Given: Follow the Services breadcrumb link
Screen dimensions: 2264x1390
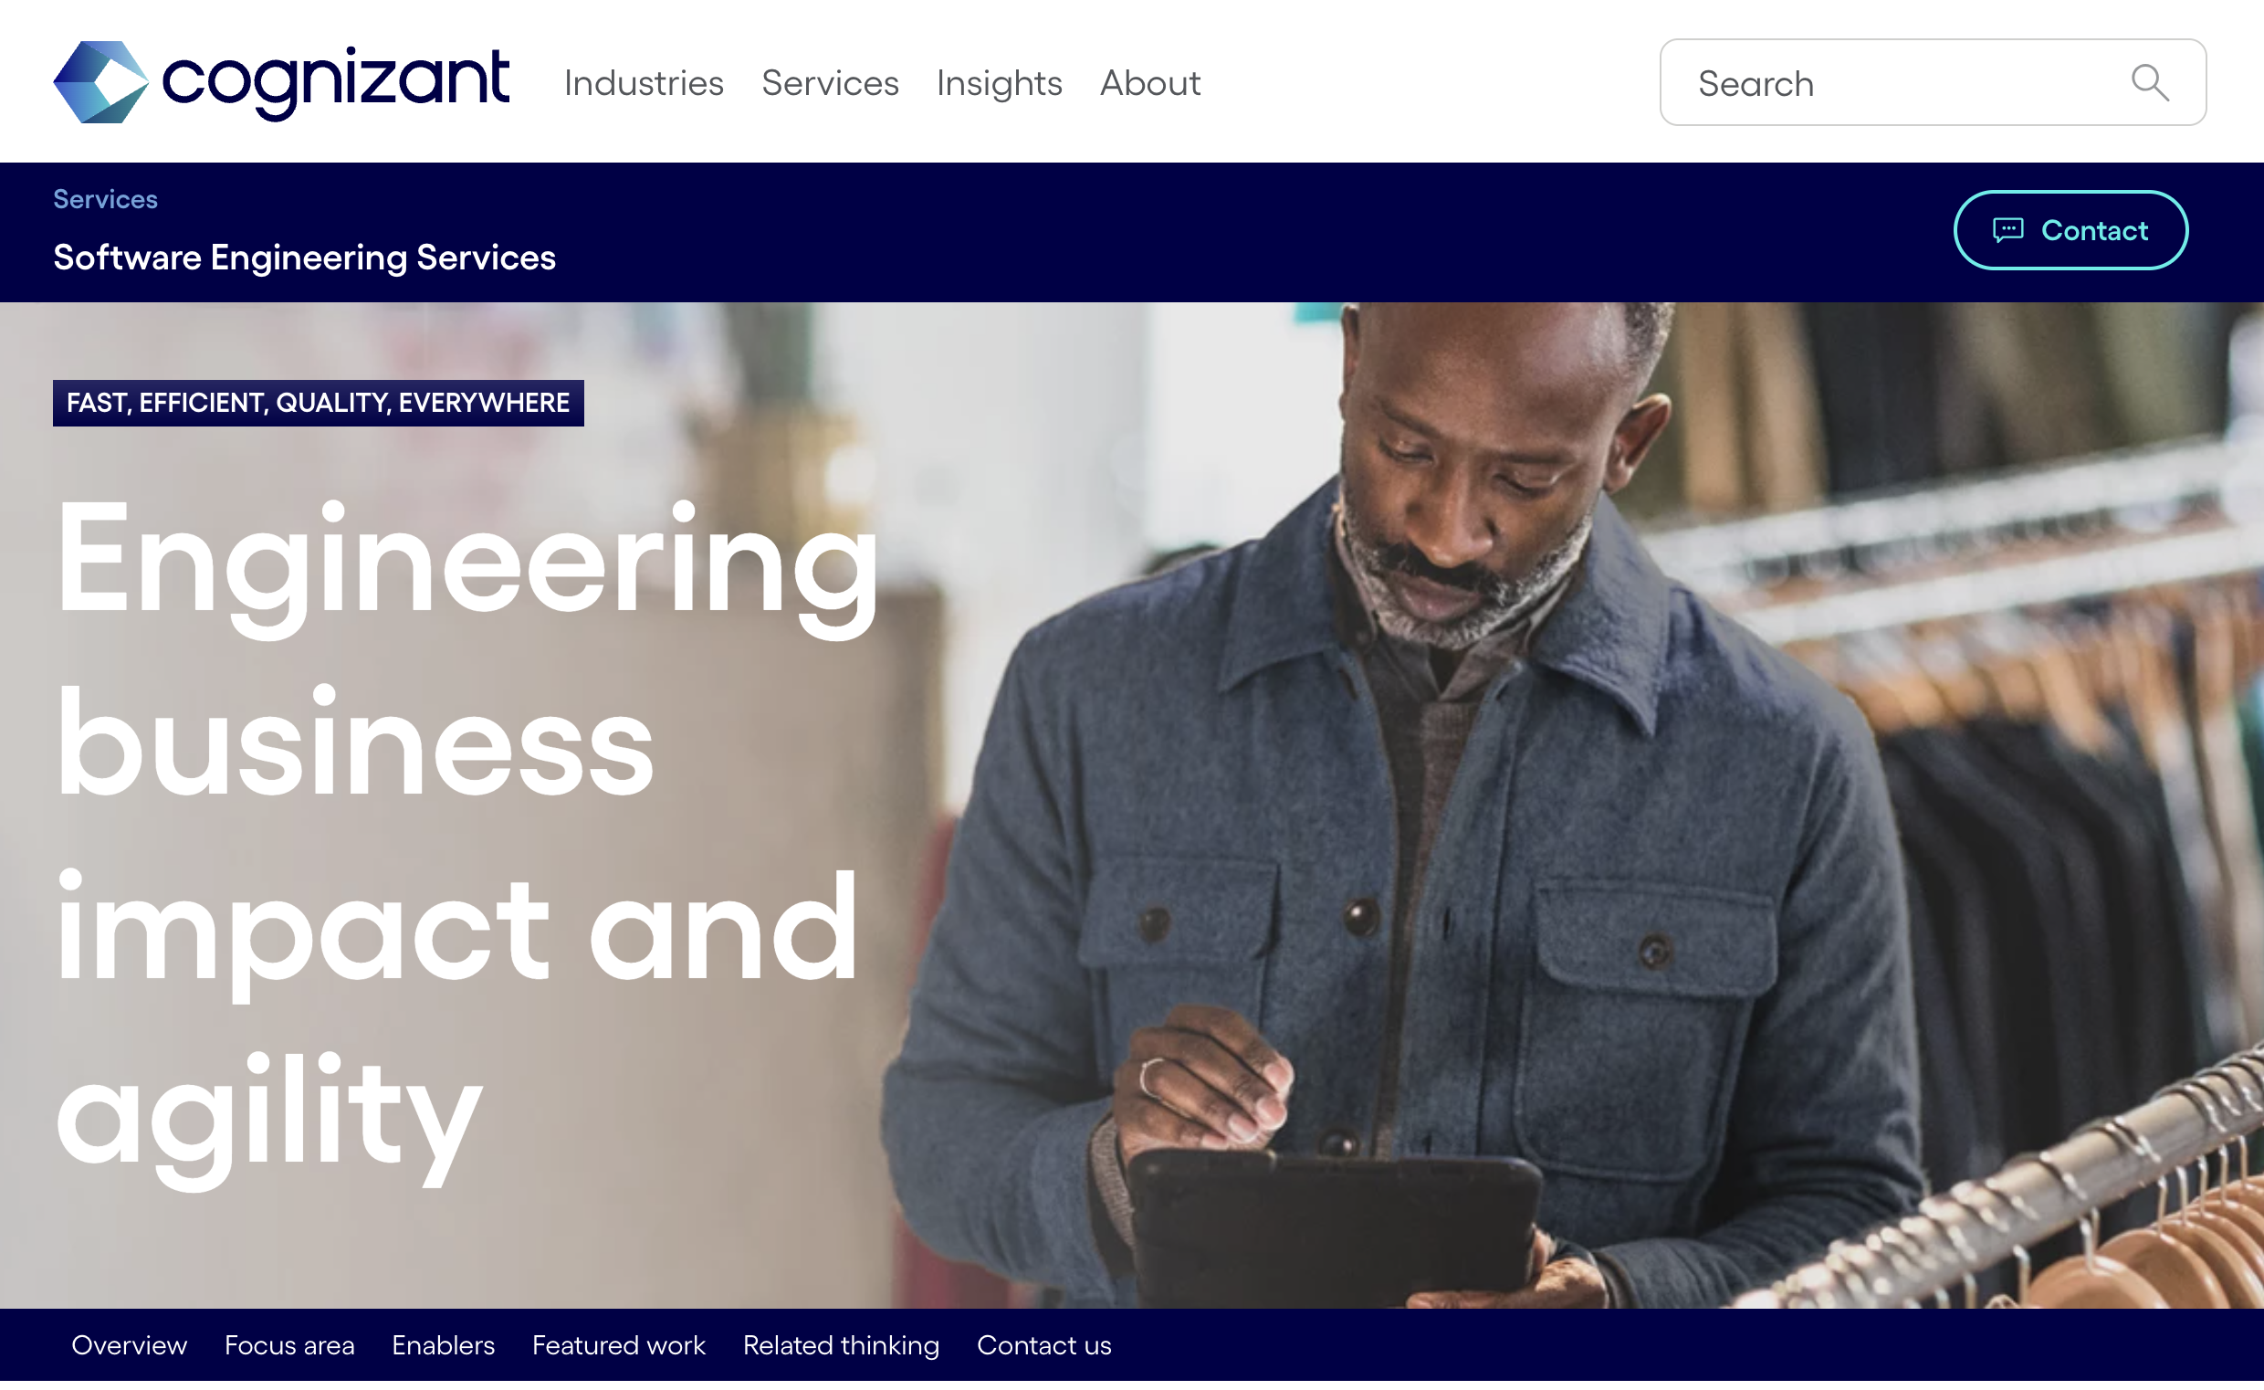Looking at the screenshot, I should pyautogui.click(x=106, y=199).
